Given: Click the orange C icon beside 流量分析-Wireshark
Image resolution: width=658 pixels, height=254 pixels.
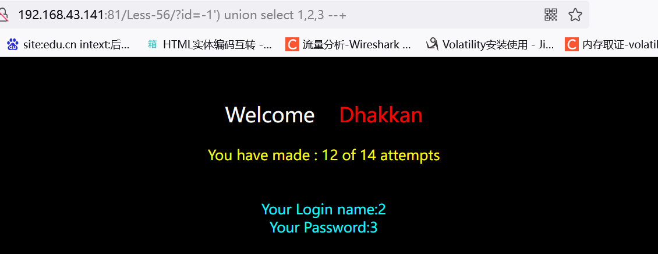Looking at the screenshot, I should (292, 44).
